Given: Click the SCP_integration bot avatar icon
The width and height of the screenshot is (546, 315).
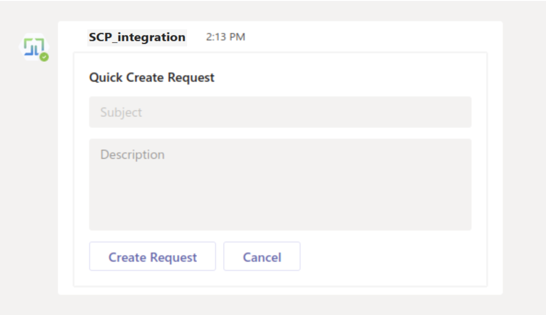Looking at the screenshot, I should [x=34, y=47].
